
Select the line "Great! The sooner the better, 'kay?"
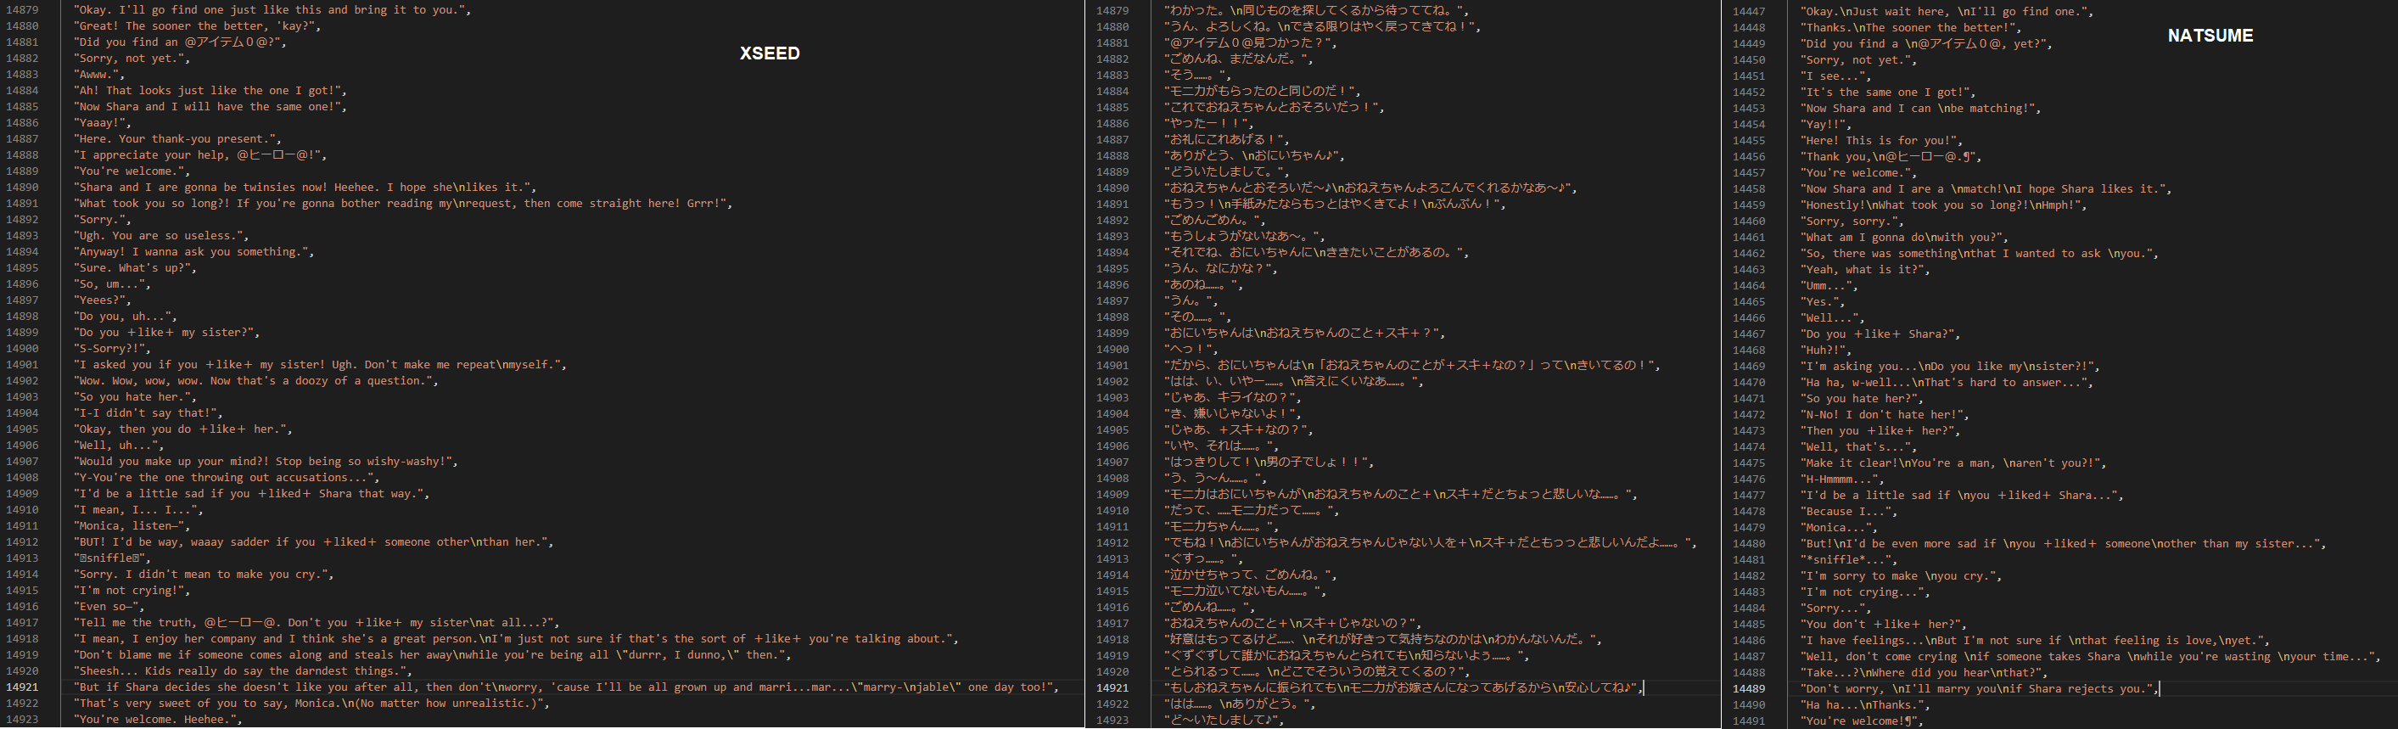click(198, 26)
